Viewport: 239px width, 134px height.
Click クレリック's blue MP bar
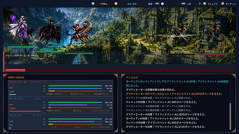tap(75, 122)
